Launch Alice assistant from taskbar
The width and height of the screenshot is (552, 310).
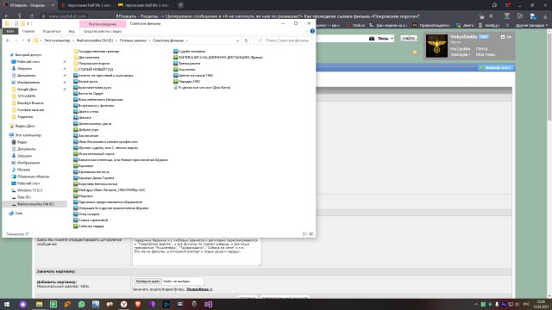point(23,304)
